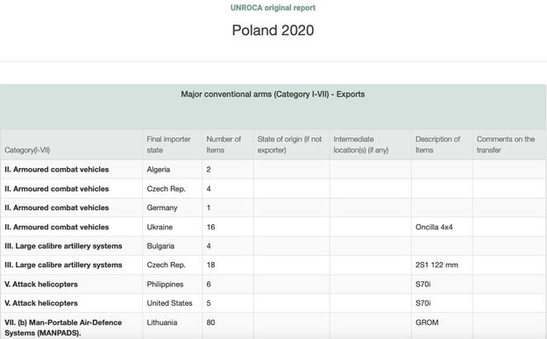The image size is (547, 339).
Task: Click the MANPADS category row label
Action: [x=63, y=328]
